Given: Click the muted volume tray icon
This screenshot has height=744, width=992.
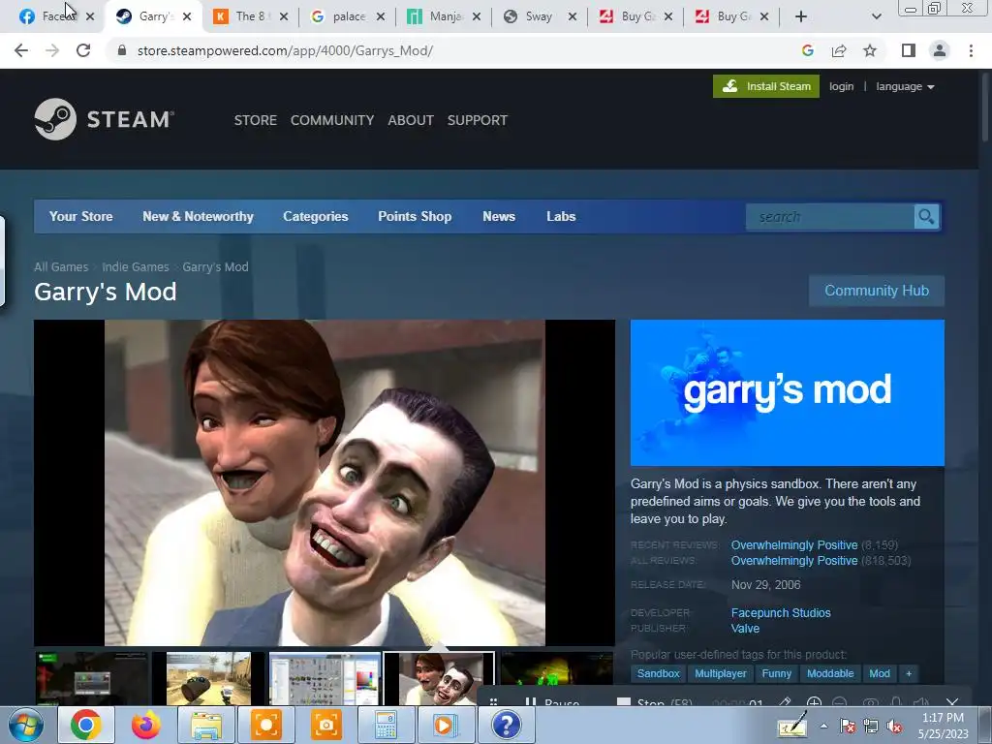Looking at the screenshot, I should [x=894, y=727].
